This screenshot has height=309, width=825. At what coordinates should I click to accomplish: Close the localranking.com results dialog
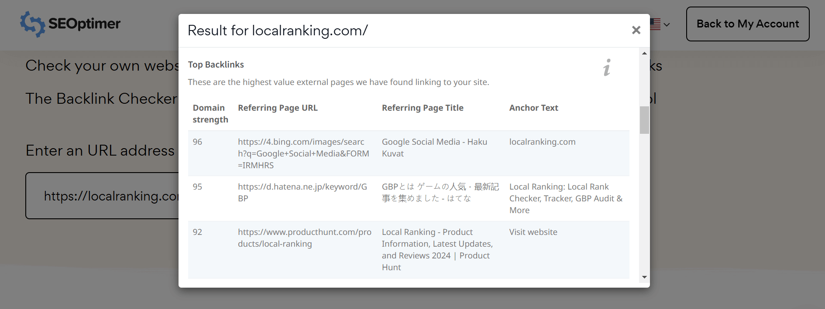(636, 30)
